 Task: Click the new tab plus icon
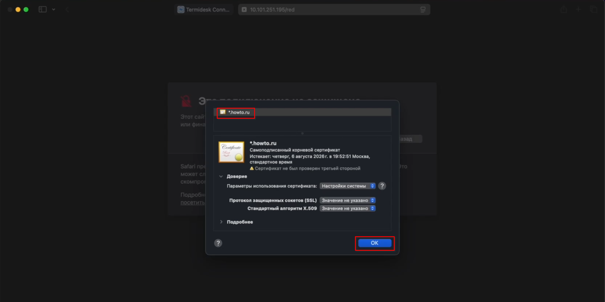[578, 10]
